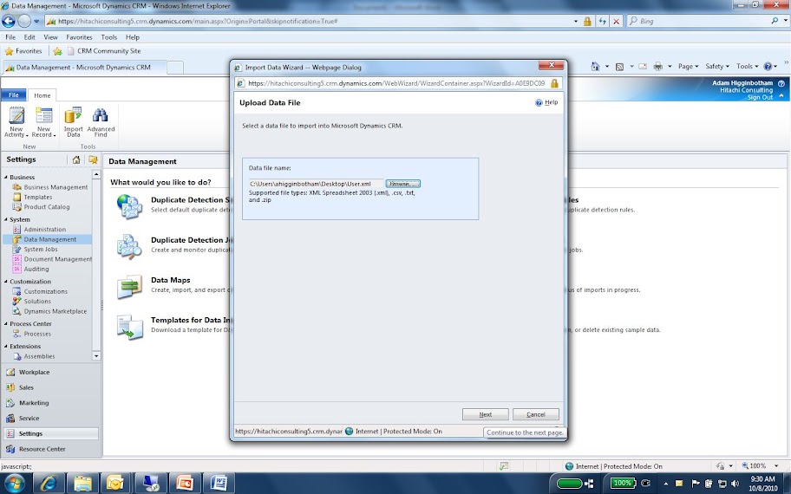Open Administration in Settings tree

click(x=45, y=230)
